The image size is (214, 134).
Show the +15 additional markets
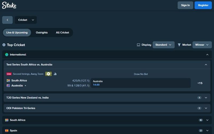point(200,83)
